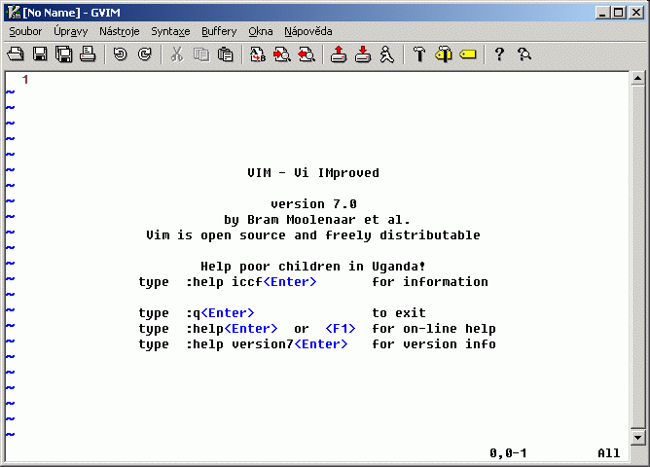Screen dimensions: 650x467
Task: Click the Save all files icon
Action: point(64,54)
